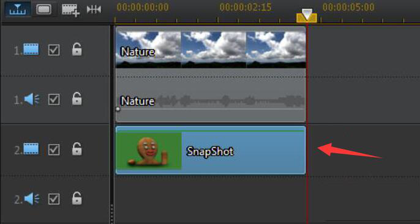
Task: Click the 00:00:02:15 ruler timecode
Action: click(x=246, y=7)
